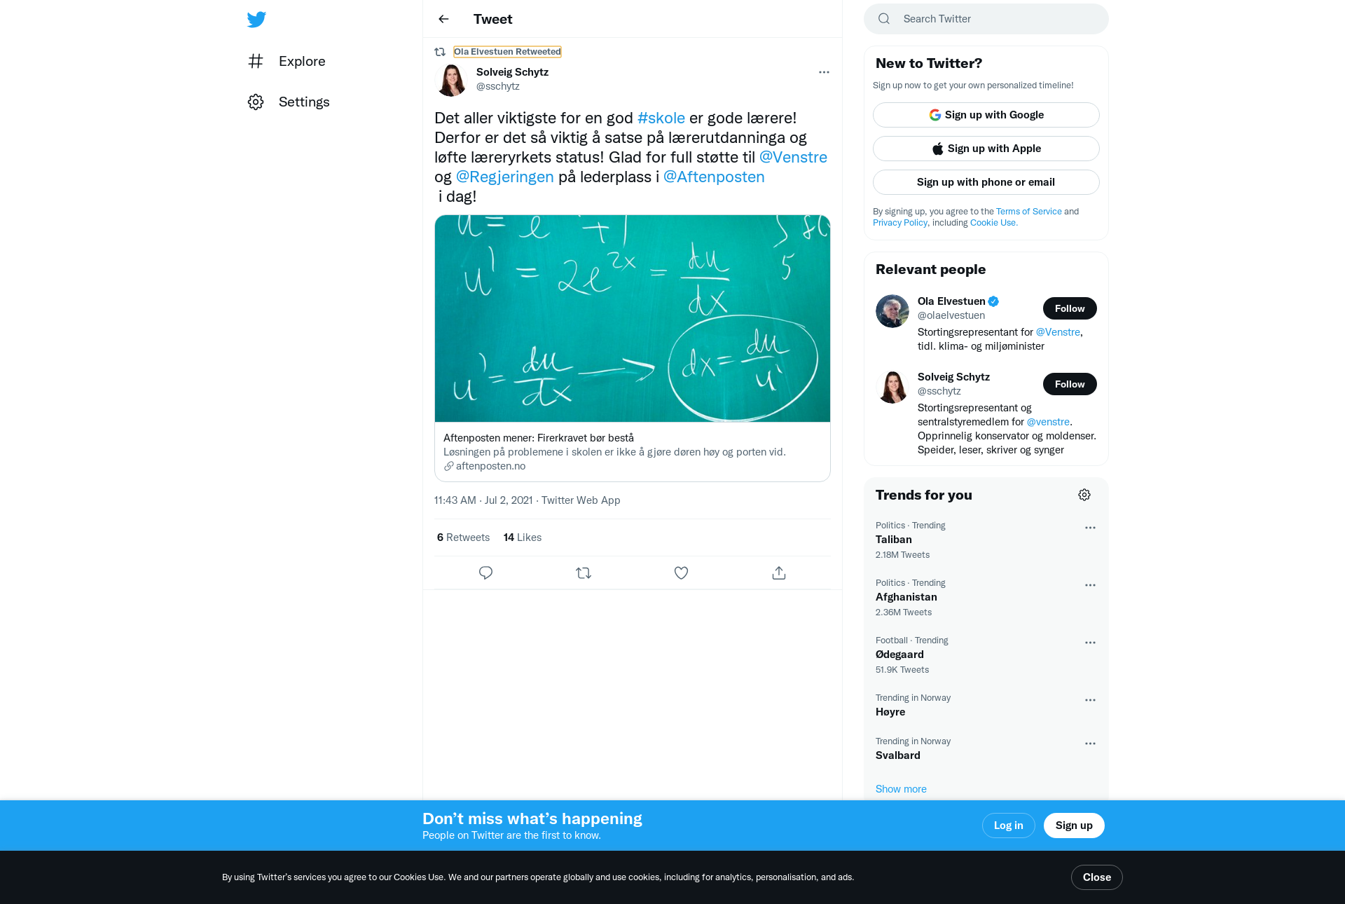Click the Twitter bird logo
Viewport: 1345px width, 904px height.
[x=256, y=20]
